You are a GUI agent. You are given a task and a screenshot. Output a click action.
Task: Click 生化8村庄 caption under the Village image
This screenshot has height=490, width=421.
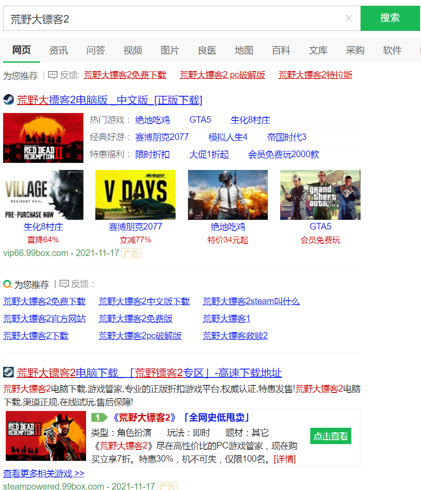tap(43, 227)
